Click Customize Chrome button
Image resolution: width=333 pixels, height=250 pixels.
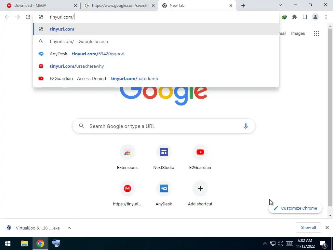[295, 208]
